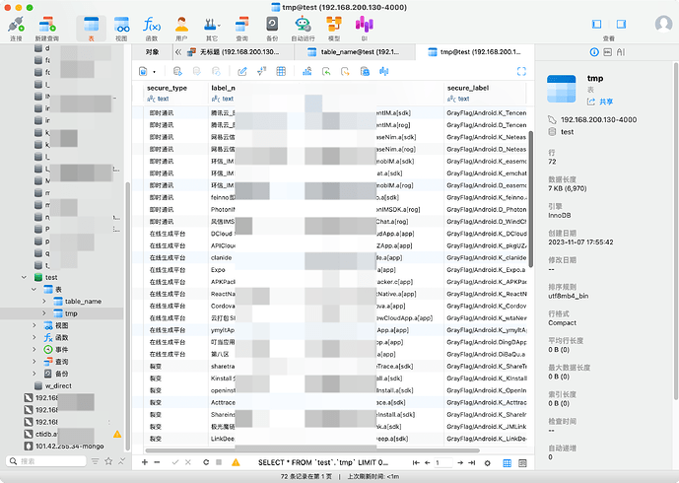Show the DDL tab in right pane
The width and height of the screenshot is (679, 483).
(607, 52)
